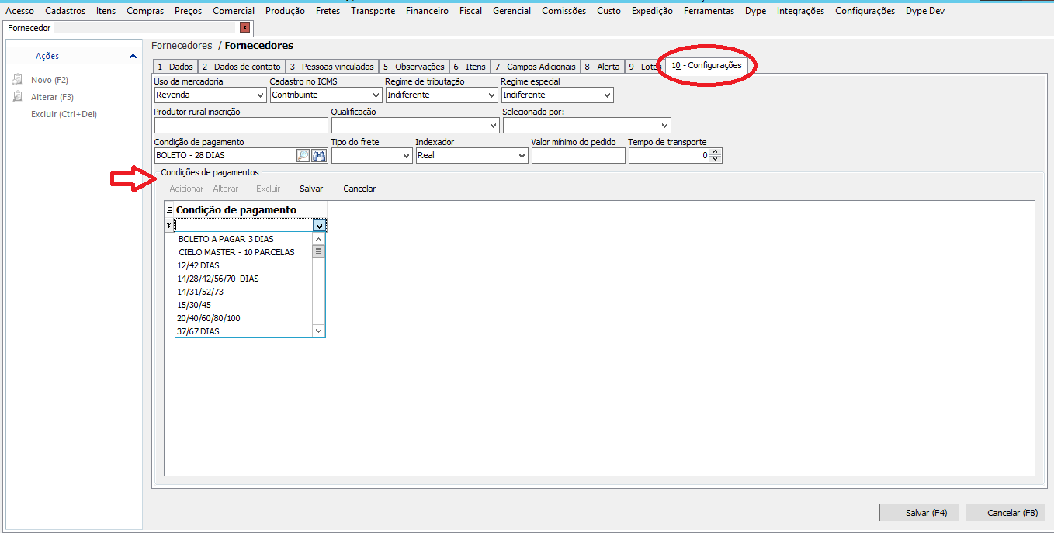Click the Produtor rural inscrição field

(241, 126)
